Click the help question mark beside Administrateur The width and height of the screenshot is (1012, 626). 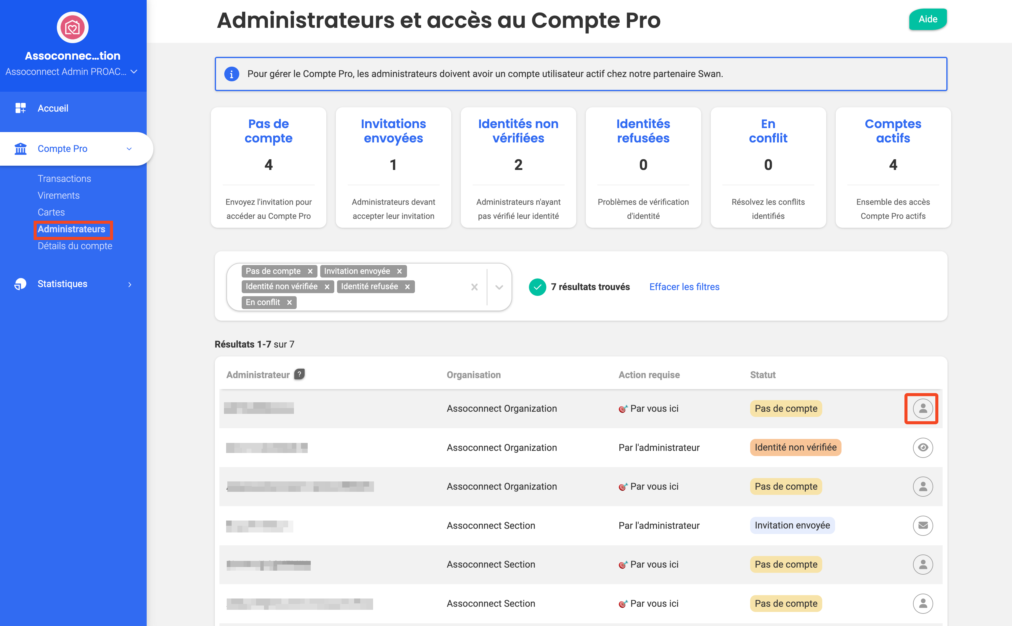[x=299, y=374]
